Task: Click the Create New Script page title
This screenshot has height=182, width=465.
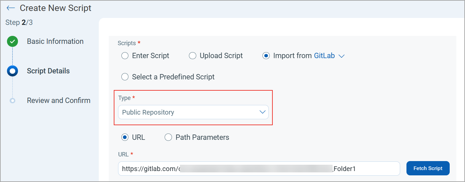Action: 56,8
